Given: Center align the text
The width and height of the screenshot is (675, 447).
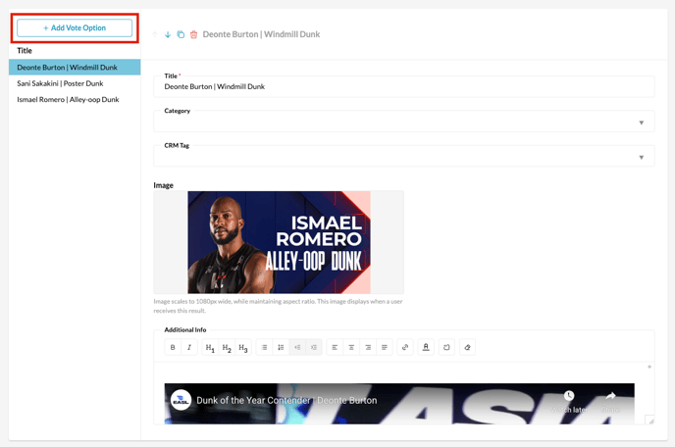Looking at the screenshot, I should click(x=351, y=347).
